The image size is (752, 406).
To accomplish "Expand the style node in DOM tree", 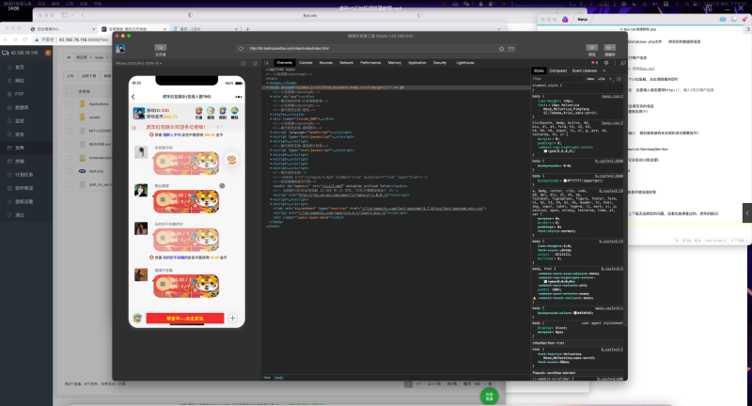I will click(x=272, y=115).
